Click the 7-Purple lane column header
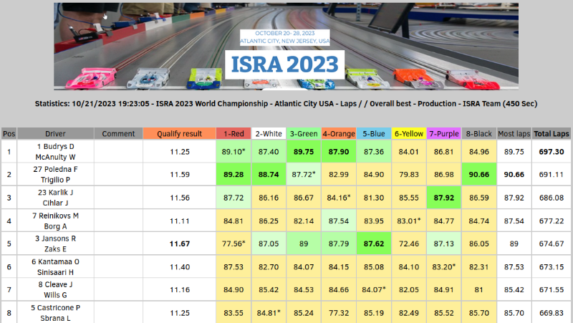Image resolution: width=573 pixels, height=323 pixels. pos(444,133)
